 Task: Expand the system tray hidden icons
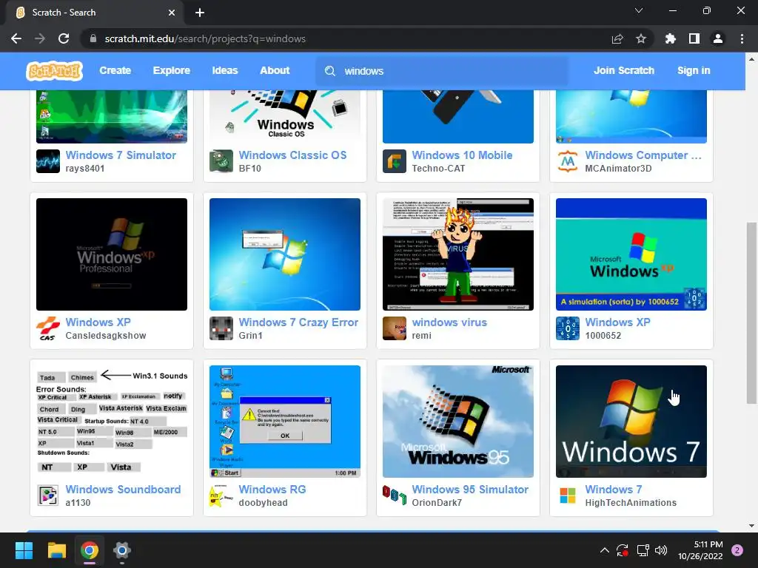point(604,550)
